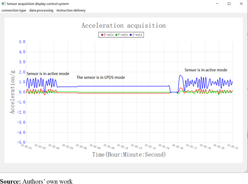Click the 0.0 y-axis tick label
This screenshot has height=184, width=248.
click(22, 92)
